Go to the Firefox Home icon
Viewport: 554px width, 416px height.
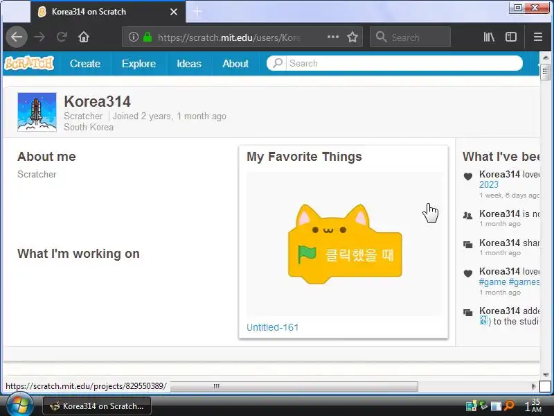click(84, 37)
